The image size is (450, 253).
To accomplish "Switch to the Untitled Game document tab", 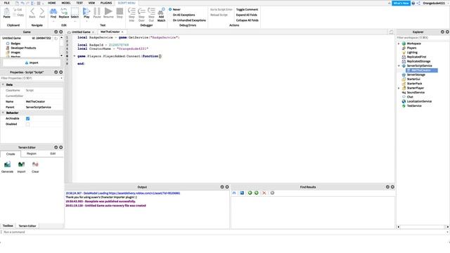I will pyautogui.click(x=81, y=32).
